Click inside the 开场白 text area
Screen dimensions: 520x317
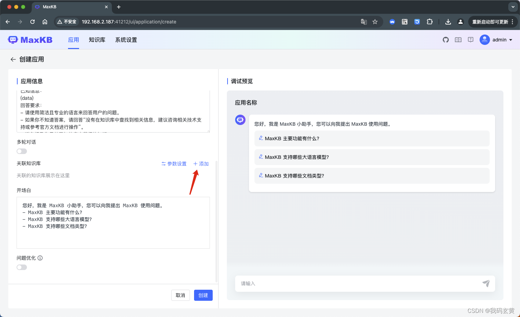113,223
